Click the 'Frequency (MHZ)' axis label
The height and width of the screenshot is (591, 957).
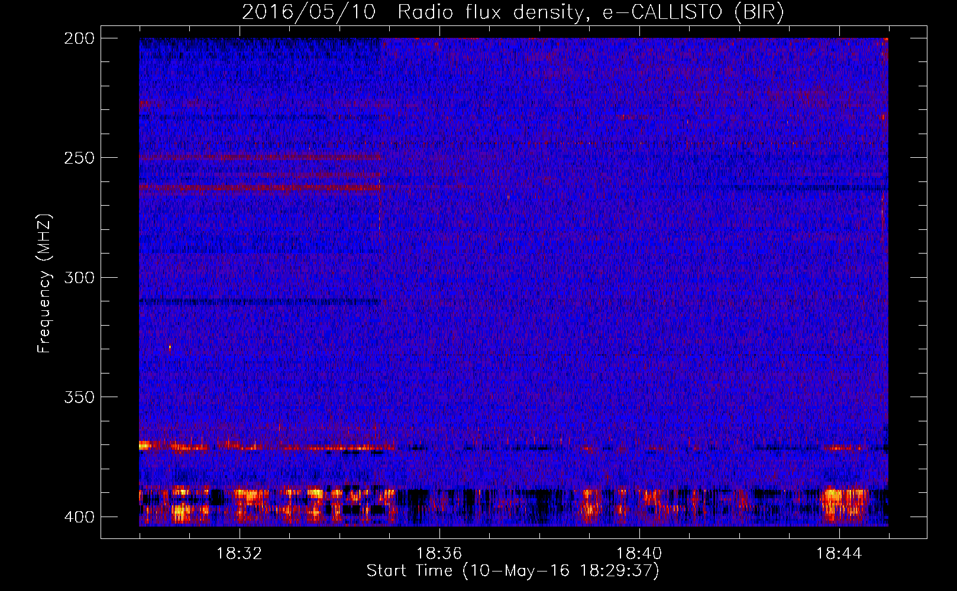point(44,284)
